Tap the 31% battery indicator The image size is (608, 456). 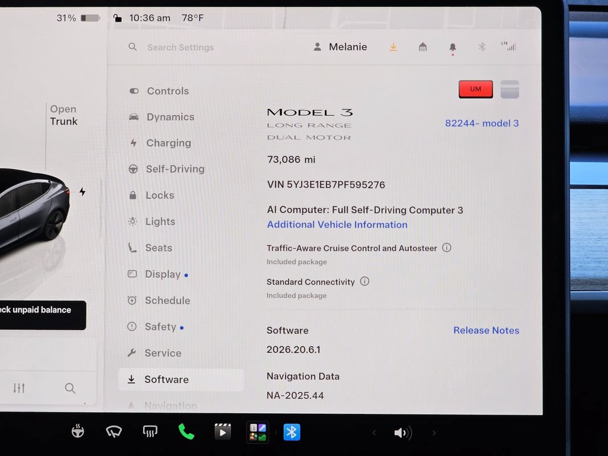coord(78,18)
